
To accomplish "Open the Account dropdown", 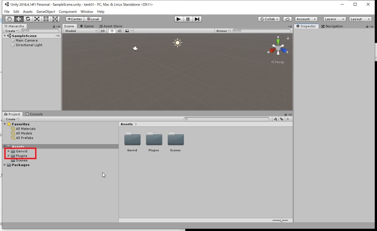I will pos(306,19).
